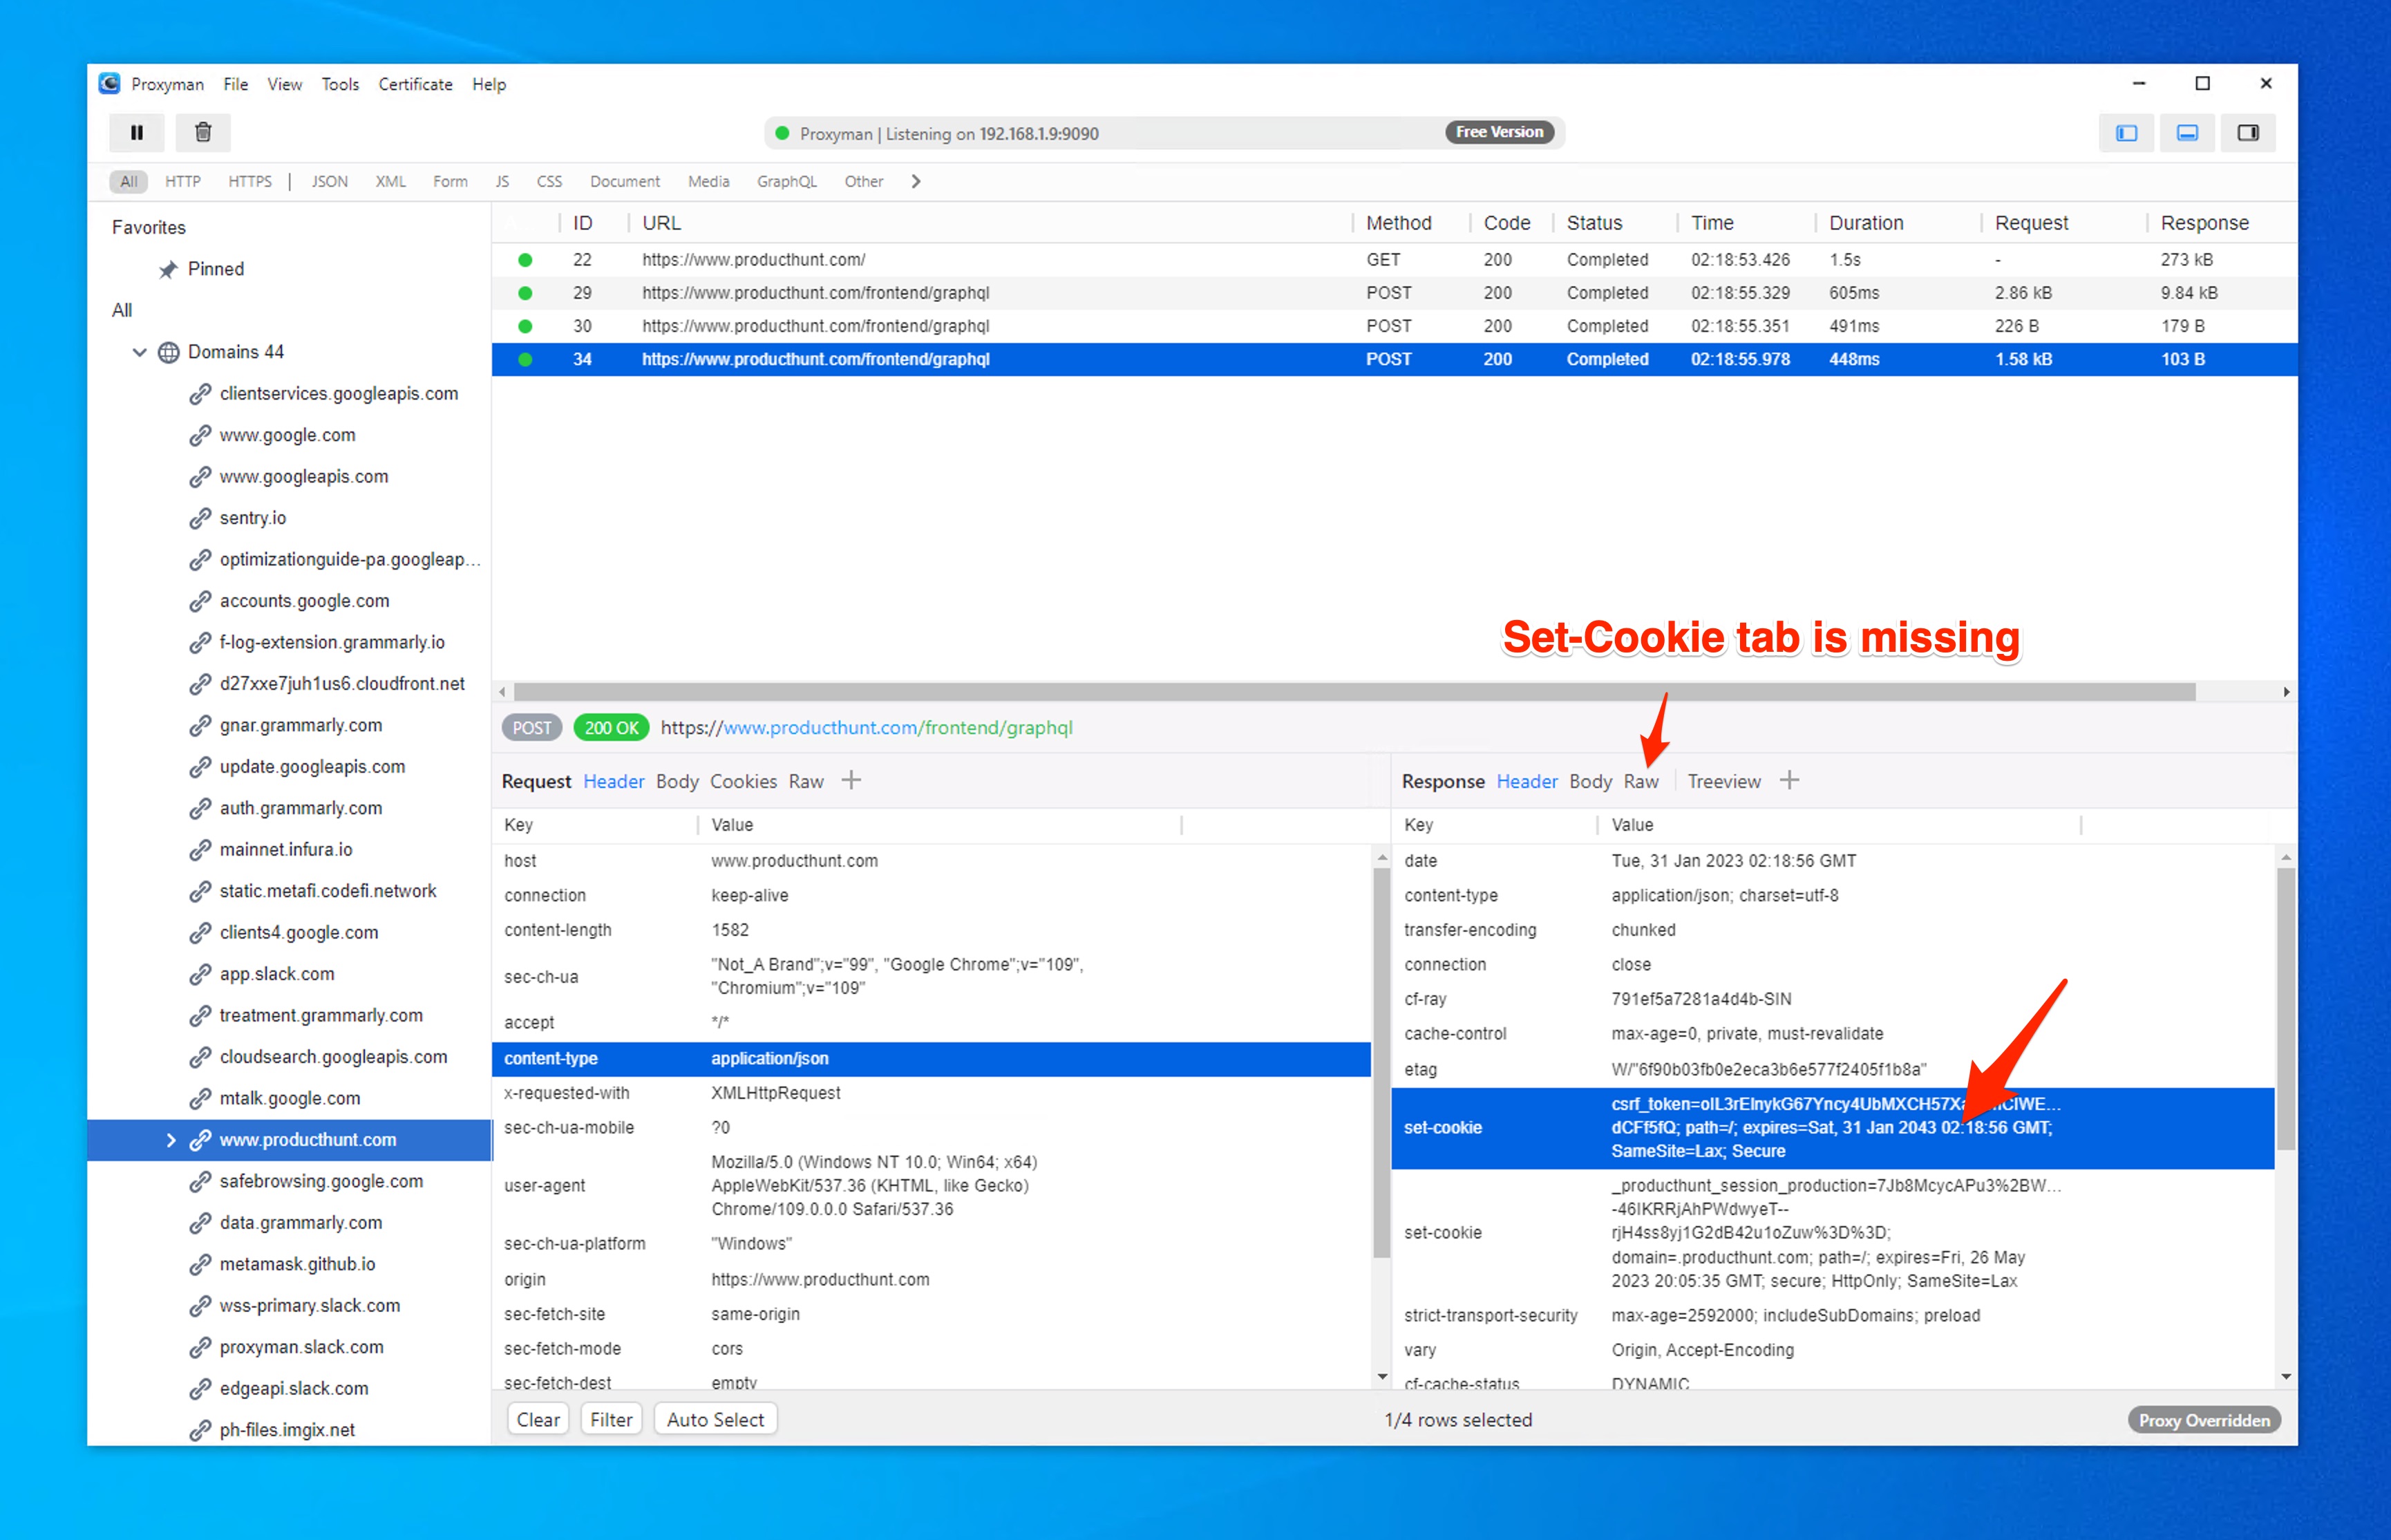Click the link icon beside sentry.io
The width and height of the screenshot is (2391, 1540).
click(200, 517)
